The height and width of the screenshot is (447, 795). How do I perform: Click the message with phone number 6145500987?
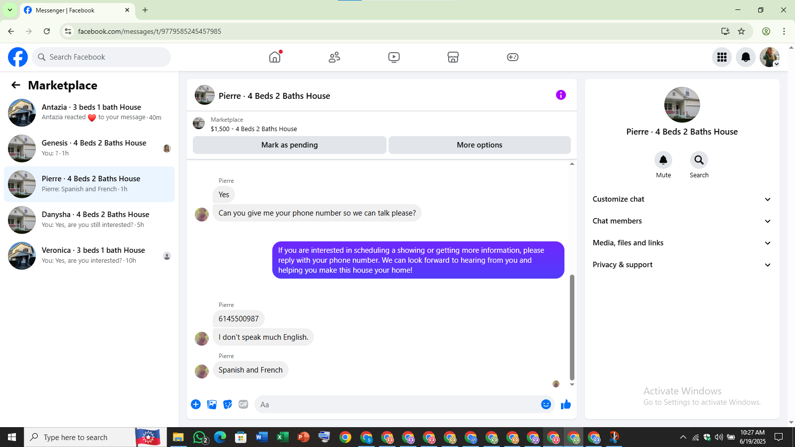click(x=238, y=319)
